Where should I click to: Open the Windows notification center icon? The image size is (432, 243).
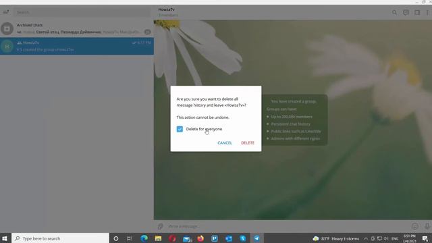coord(425,238)
